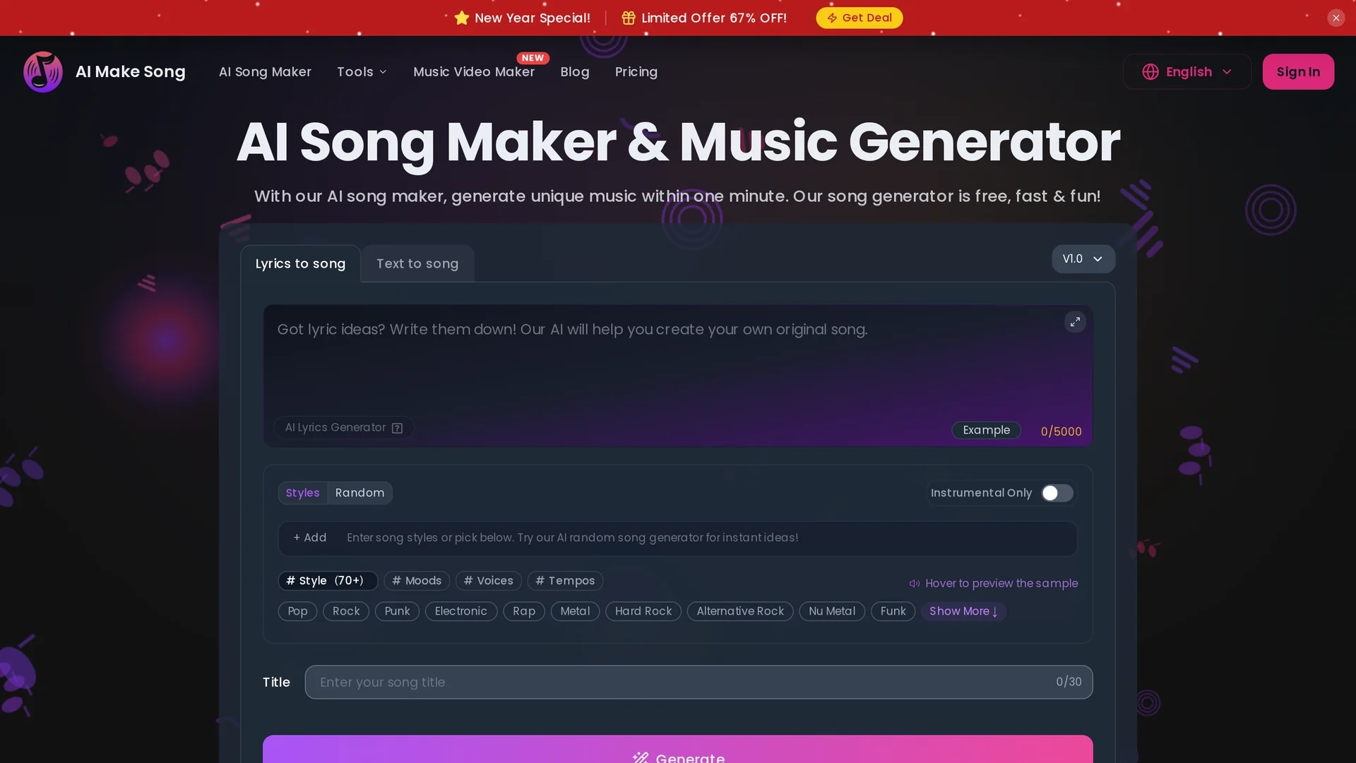Choose the Metal style tag
The width and height of the screenshot is (1356, 763).
click(575, 611)
